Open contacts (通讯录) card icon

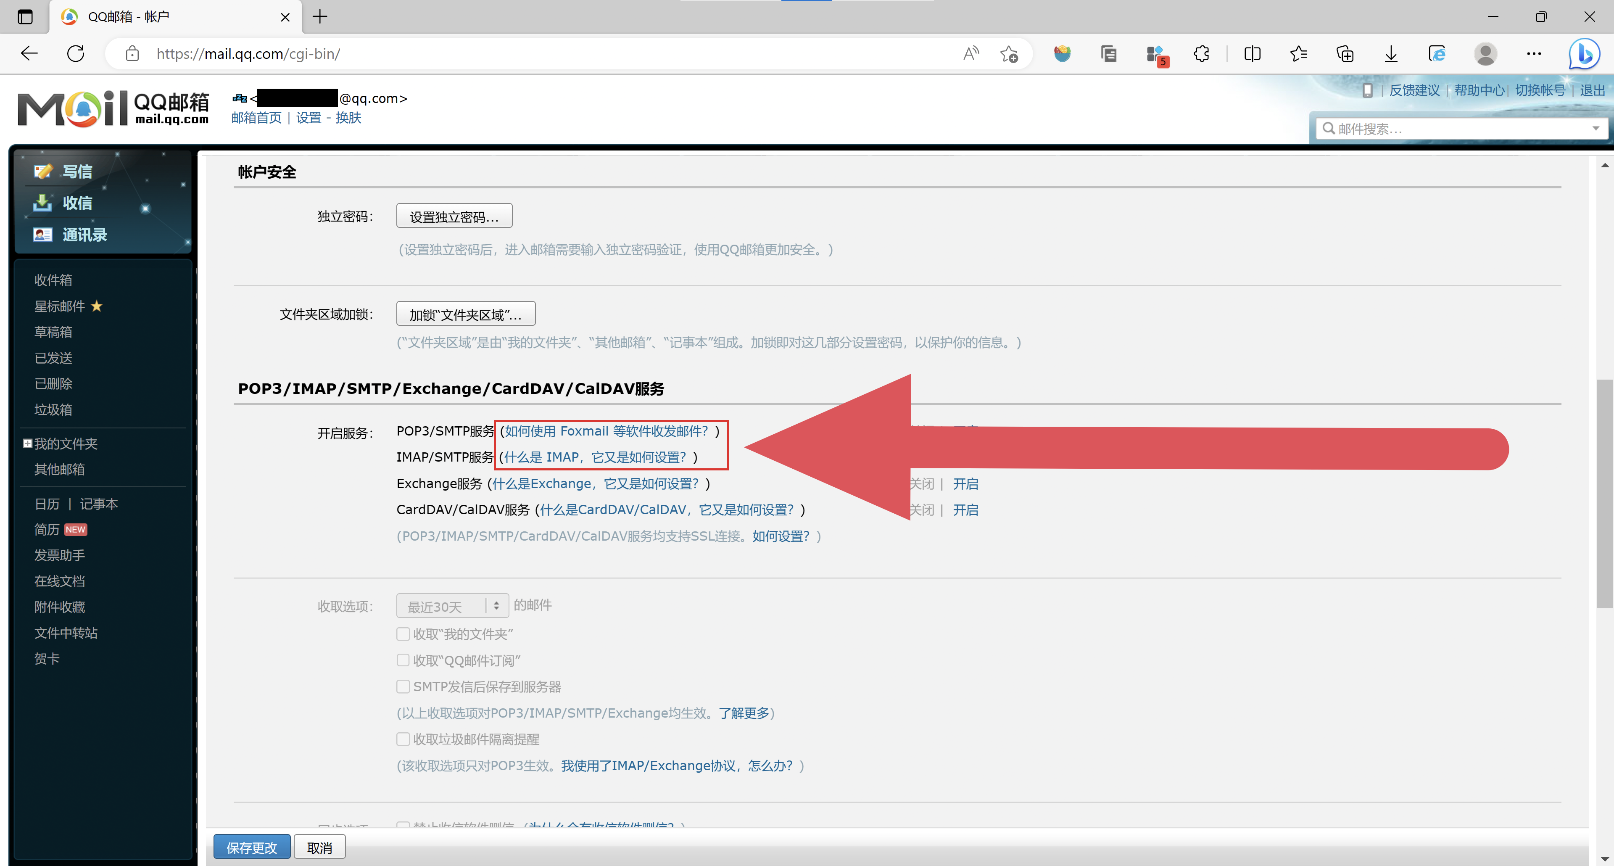42,235
